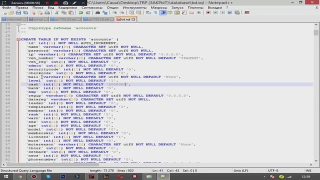The height and width of the screenshot is (180, 320).
Task: Create a new document via toolbar
Action: coord(5,13)
